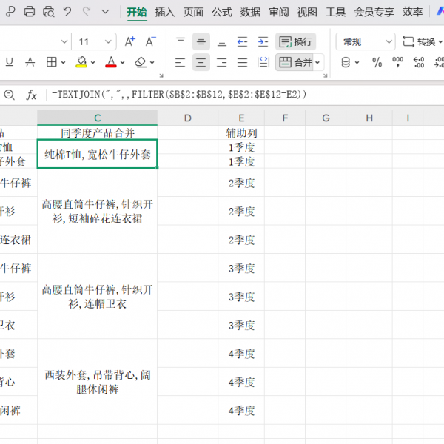
Task: Open the 数据 ribbon tab
Action: 250,12
